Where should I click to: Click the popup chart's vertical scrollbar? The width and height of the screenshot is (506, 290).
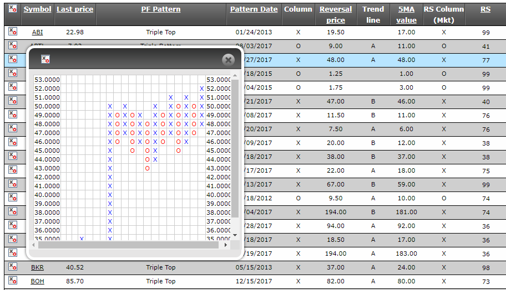click(235, 149)
